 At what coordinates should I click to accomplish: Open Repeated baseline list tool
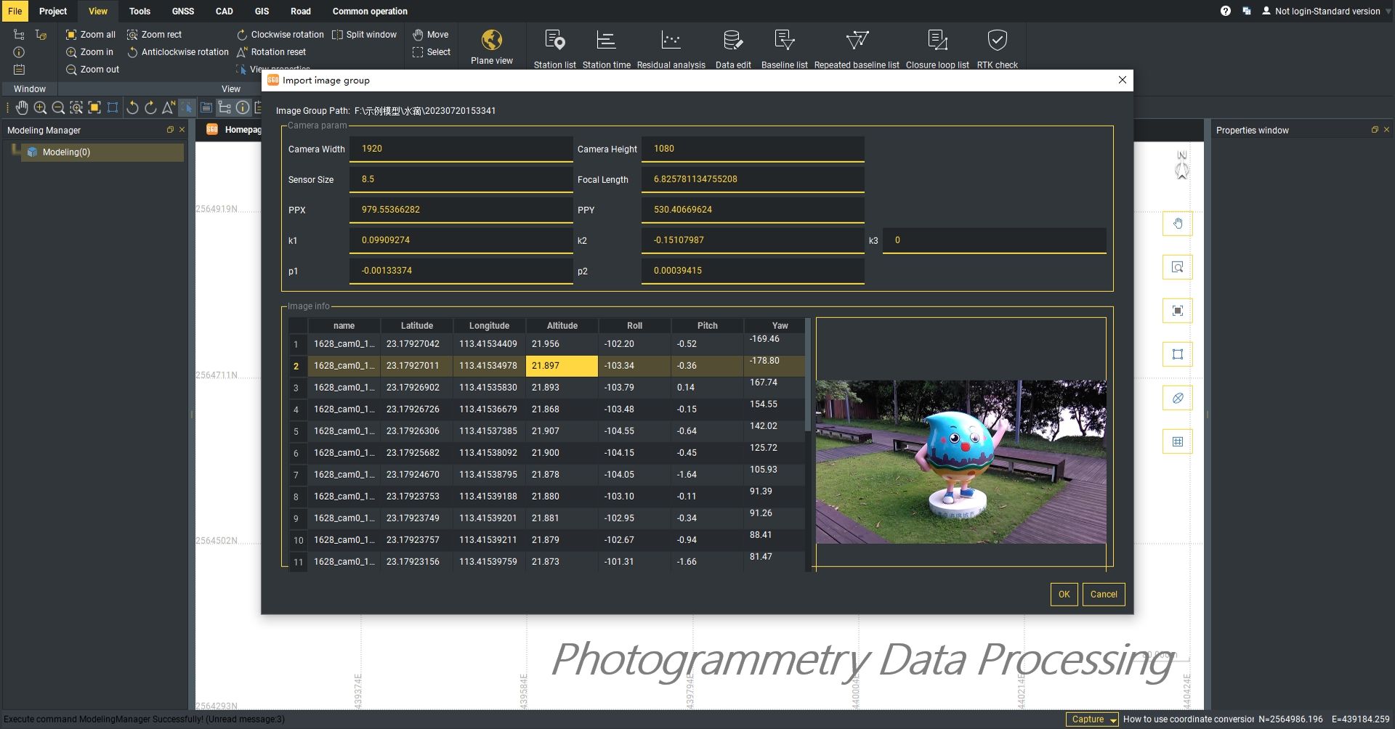tap(857, 49)
